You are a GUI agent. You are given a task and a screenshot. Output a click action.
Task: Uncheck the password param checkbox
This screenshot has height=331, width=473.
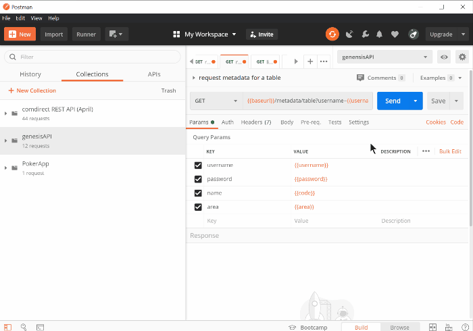pos(198,179)
